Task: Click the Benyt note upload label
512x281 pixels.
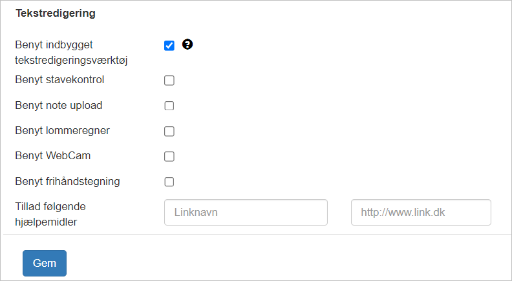Action: click(58, 105)
